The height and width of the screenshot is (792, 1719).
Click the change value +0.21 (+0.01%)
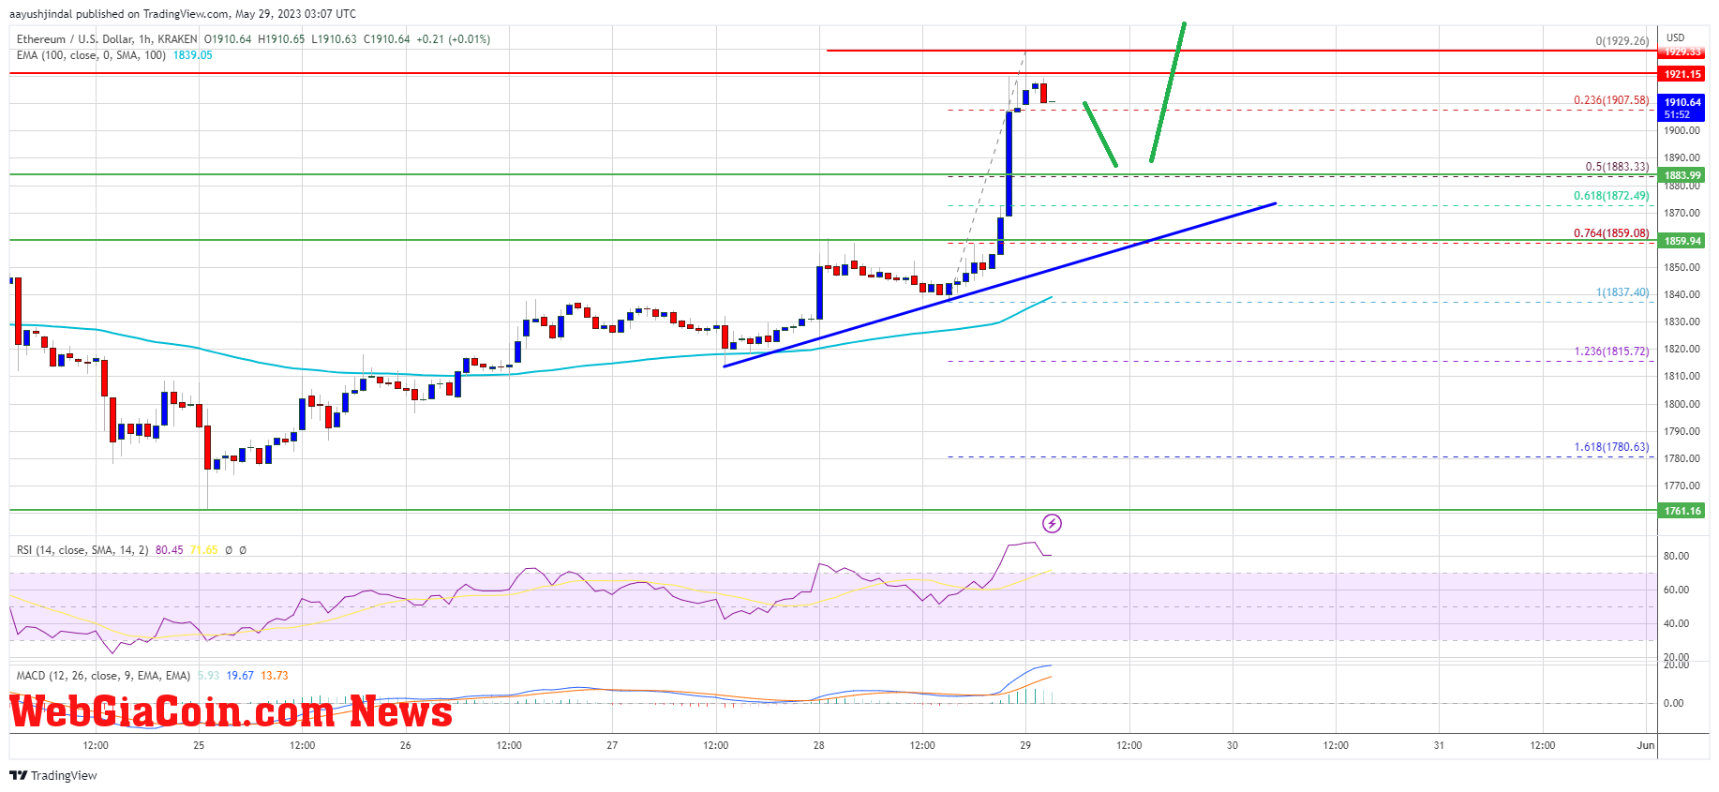453,39
